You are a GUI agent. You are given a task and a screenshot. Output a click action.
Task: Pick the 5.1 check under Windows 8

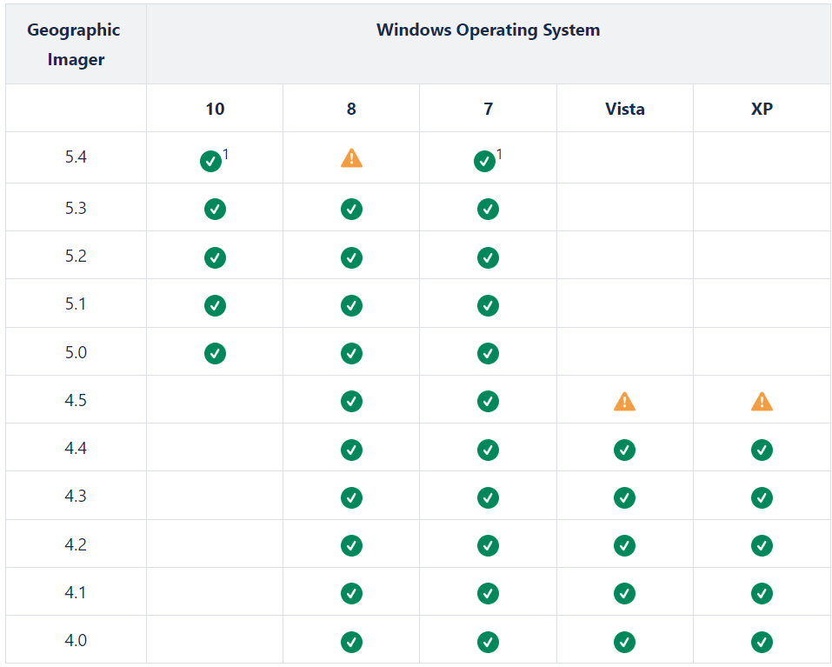[x=351, y=305]
